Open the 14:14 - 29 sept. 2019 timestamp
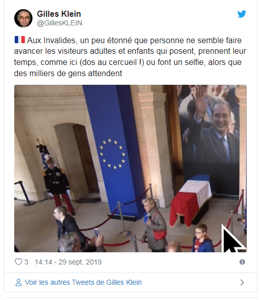Image resolution: width=260 pixels, height=300 pixels. [68, 262]
